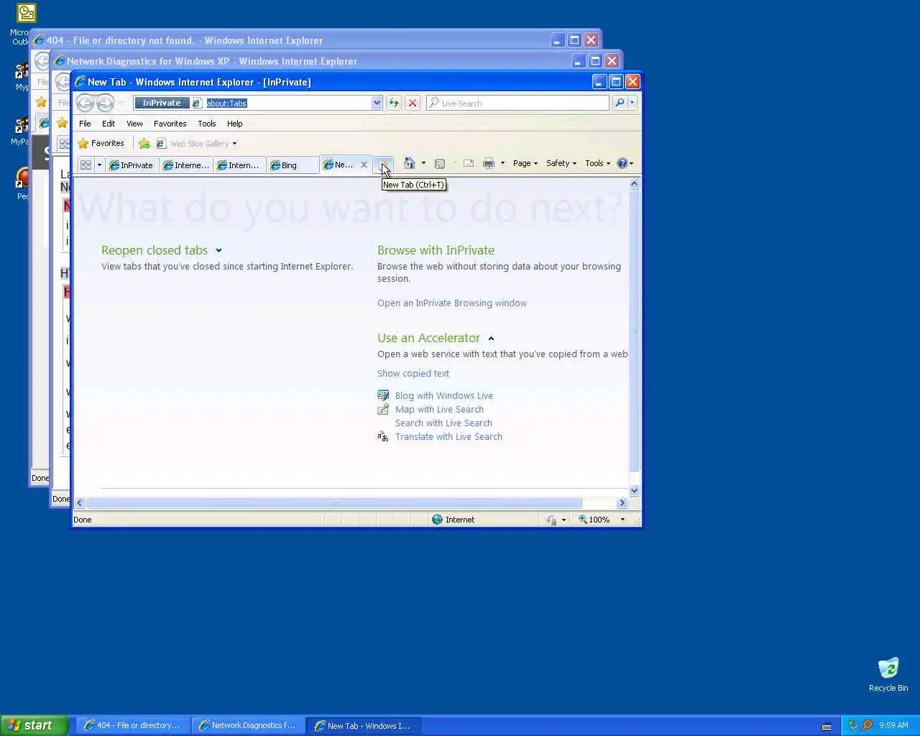Close the current New Tab tab
Image resolution: width=920 pixels, height=736 pixels.
(x=364, y=165)
